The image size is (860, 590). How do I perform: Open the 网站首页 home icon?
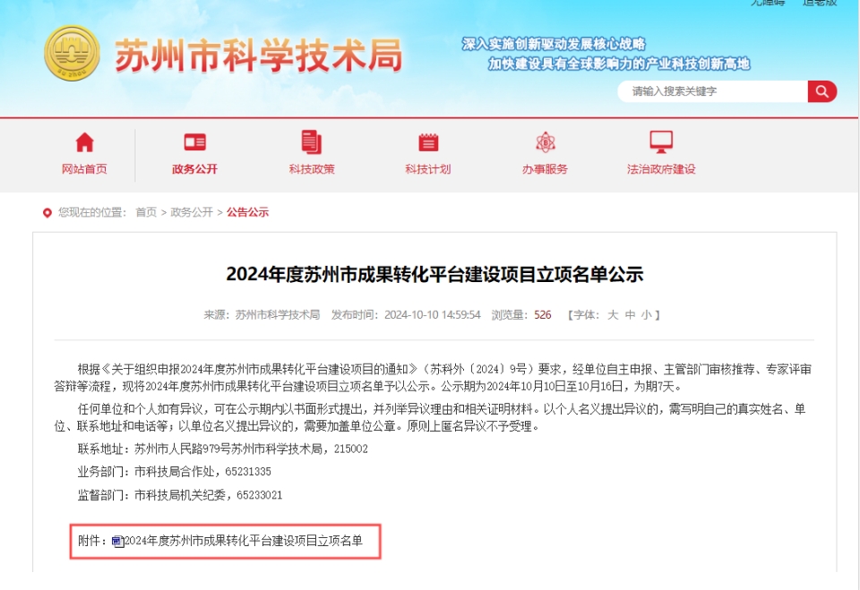pos(84,142)
